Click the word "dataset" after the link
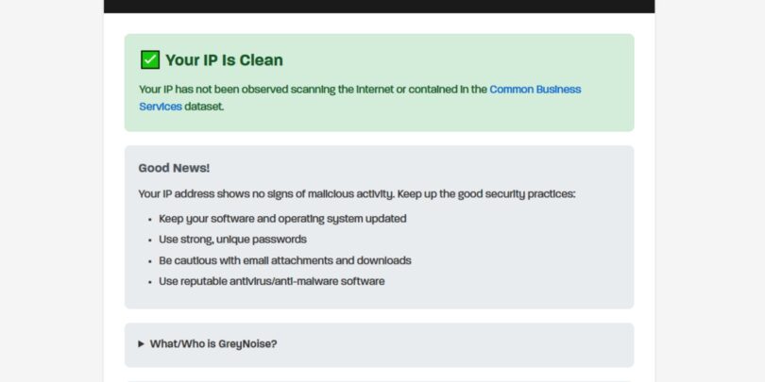The image size is (765, 382). 204,107
